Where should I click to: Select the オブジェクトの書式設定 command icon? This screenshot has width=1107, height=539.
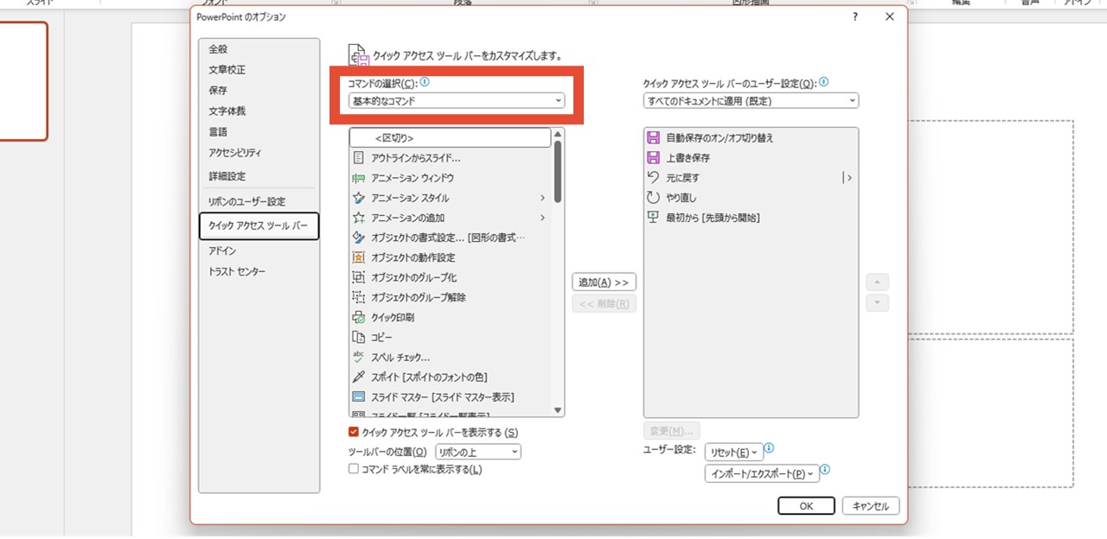coord(359,238)
